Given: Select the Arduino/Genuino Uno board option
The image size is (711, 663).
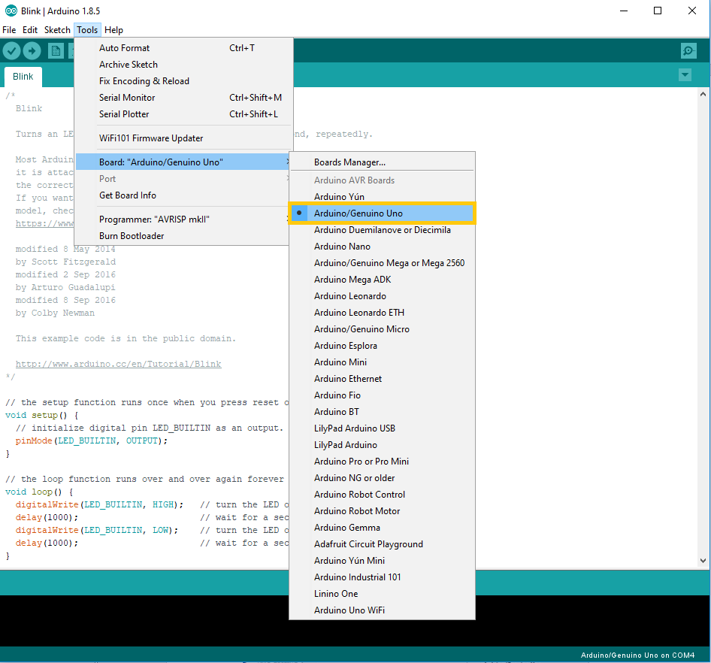Looking at the screenshot, I should (358, 213).
